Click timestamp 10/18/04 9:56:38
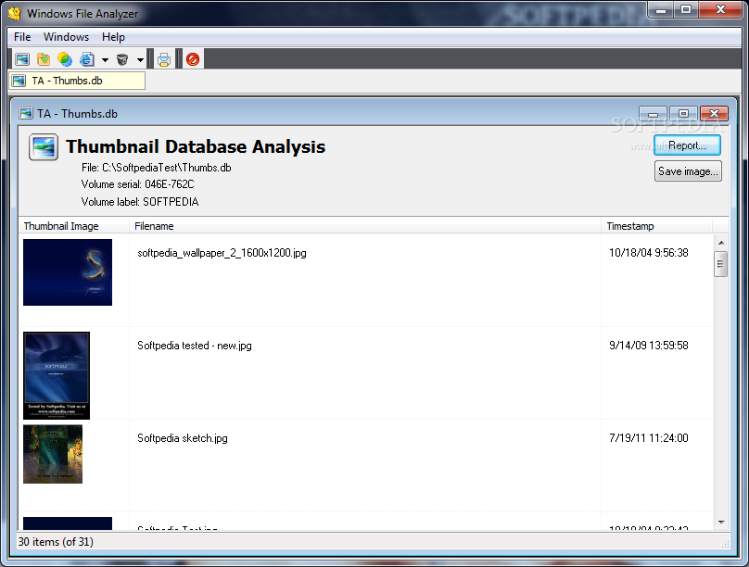The width and height of the screenshot is (749, 567). pyautogui.click(x=649, y=253)
